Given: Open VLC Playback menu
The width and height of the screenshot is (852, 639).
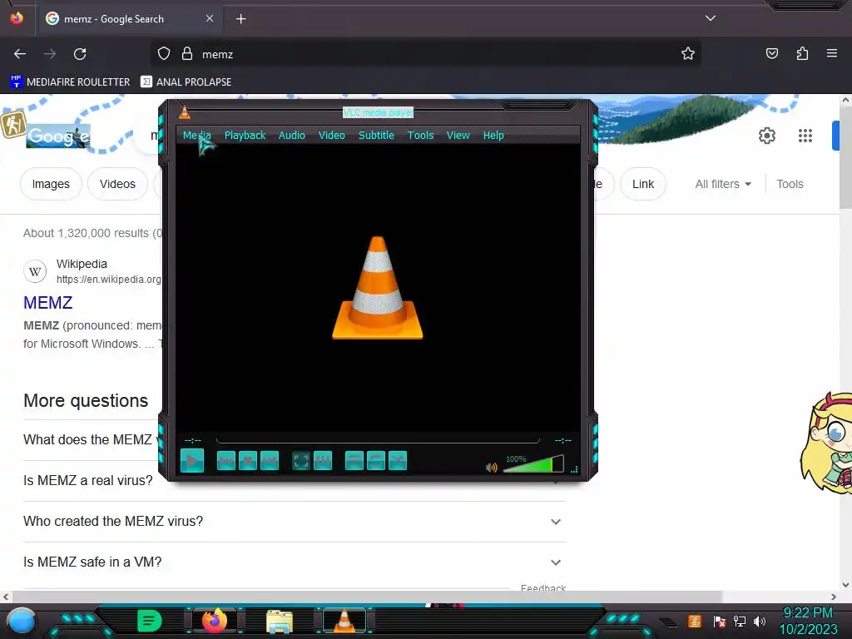Looking at the screenshot, I should (245, 136).
